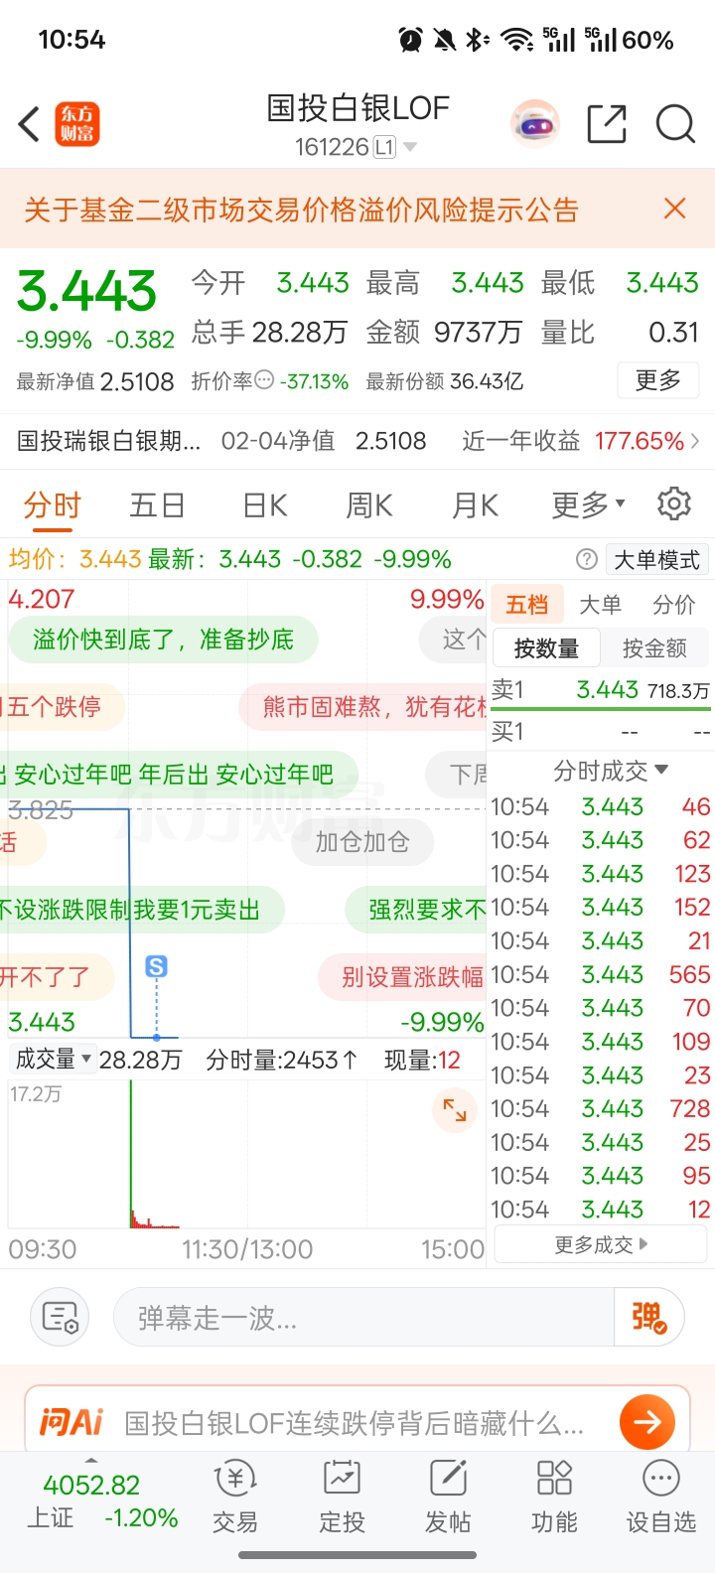Tap the help question mark icon

pyautogui.click(x=587, y=559)
